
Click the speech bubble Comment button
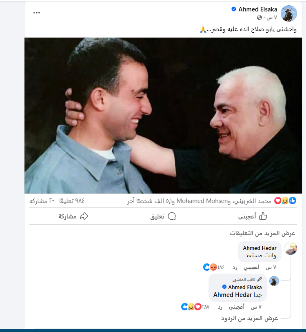(x=163, y=216)
